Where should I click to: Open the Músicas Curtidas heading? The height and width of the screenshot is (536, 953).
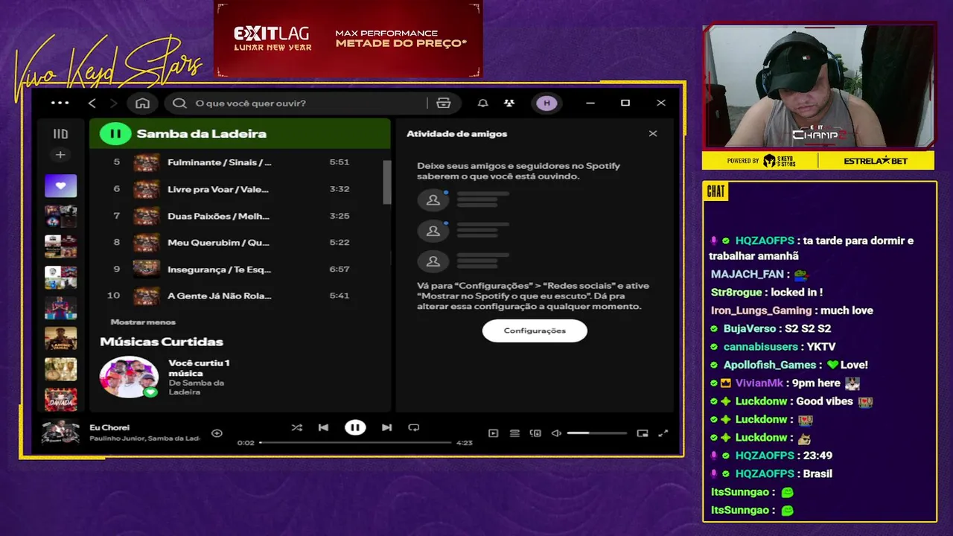click(x=162, y=342)
